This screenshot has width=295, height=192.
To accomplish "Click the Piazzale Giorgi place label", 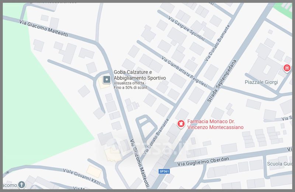I will pyautogui.click(x=261, y=82).
